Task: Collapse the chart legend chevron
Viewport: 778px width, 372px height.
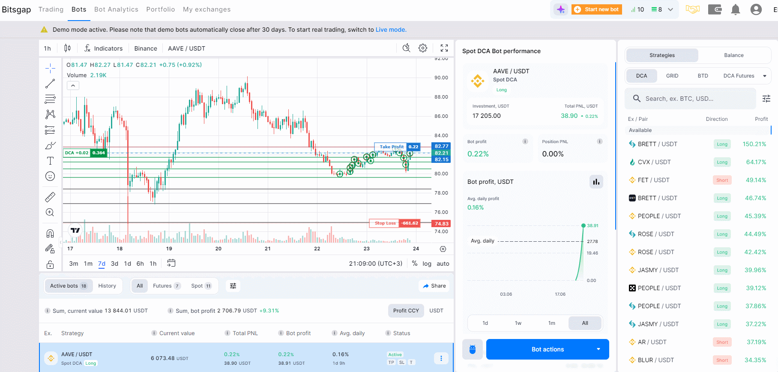Action: [73, 86]
